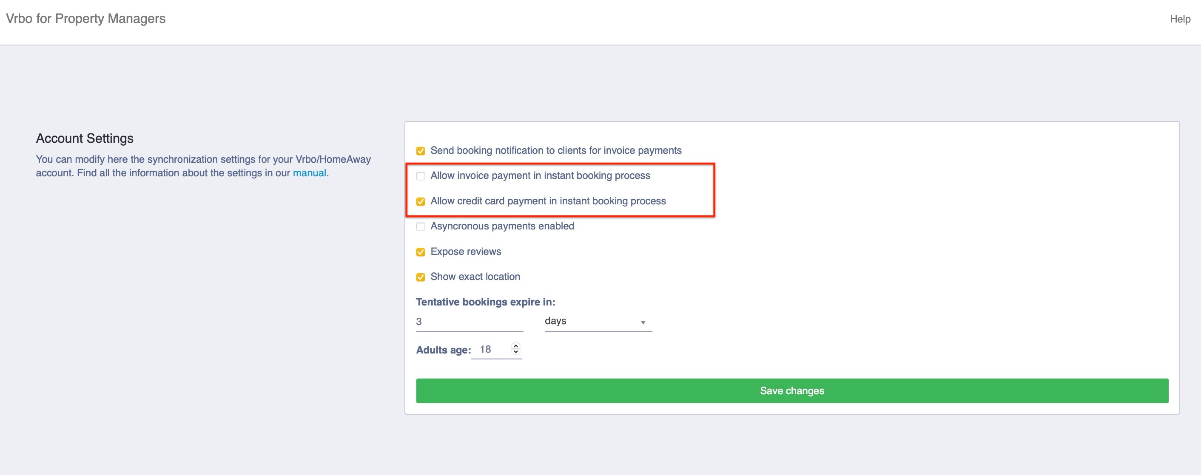Click the red-highlighted payment options region

point(561,189)
